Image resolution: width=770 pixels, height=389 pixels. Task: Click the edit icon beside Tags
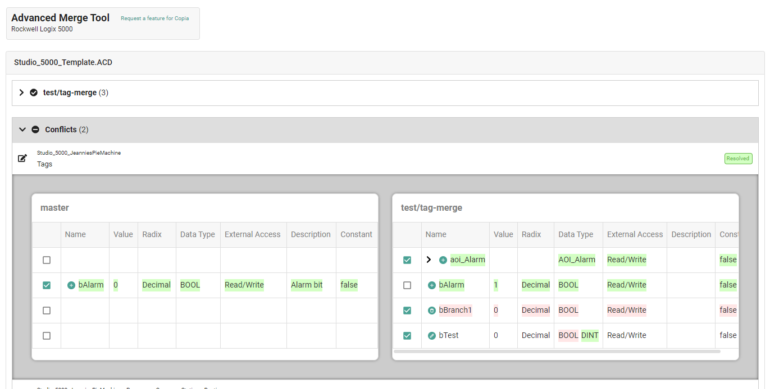tap(22, 159)
